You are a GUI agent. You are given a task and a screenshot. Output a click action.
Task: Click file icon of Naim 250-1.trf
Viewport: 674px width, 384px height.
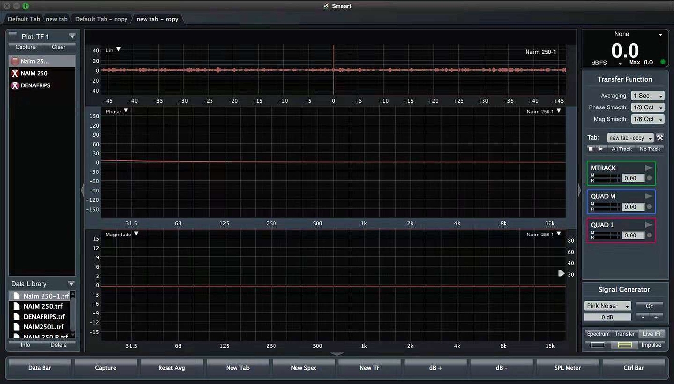click(16, 296)
